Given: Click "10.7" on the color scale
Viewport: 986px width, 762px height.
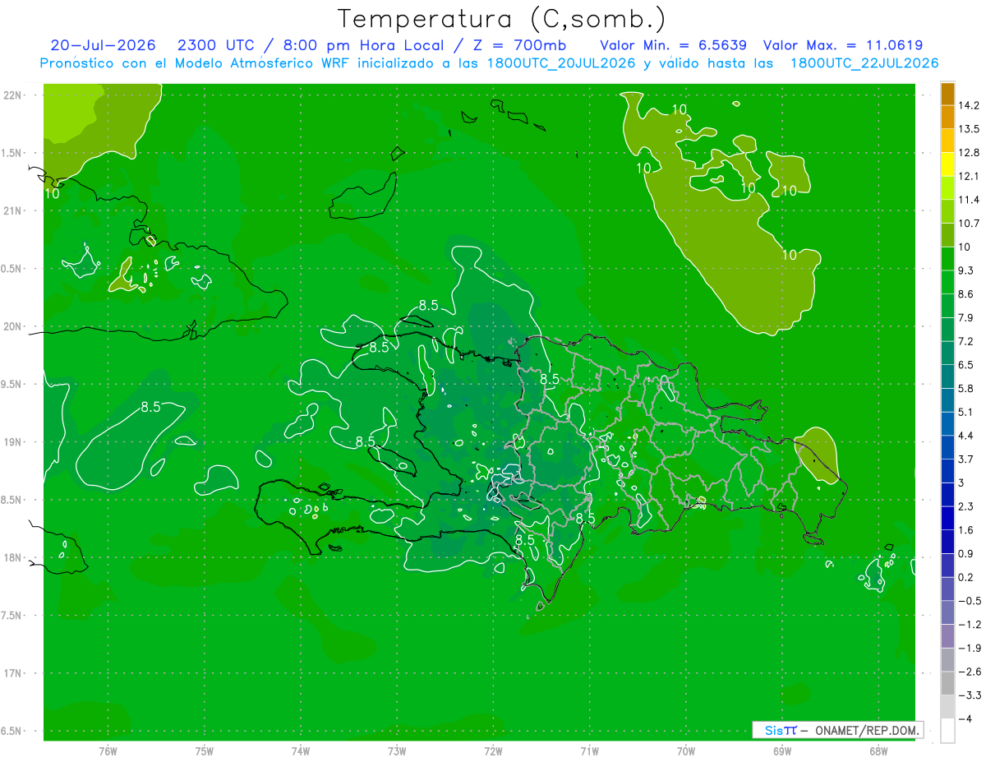Looking at the screenshot, I should coord(970,224).
